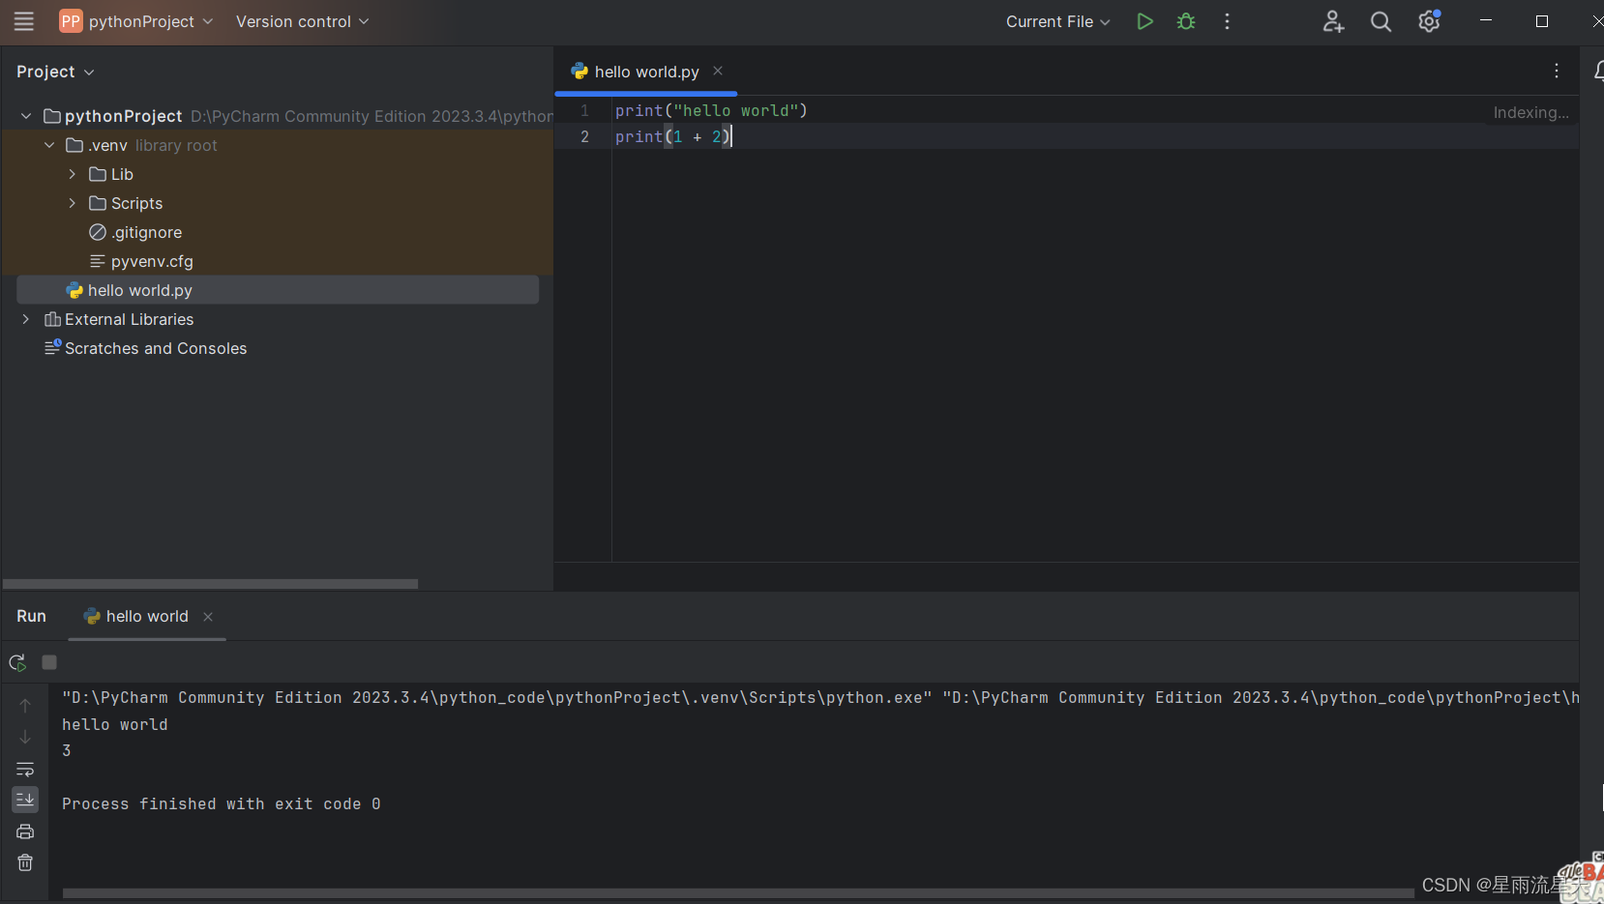Screen dimensions: 1604x904
Task: Click "Process finished with exit code 0"
Action: (x=222, y=803)
